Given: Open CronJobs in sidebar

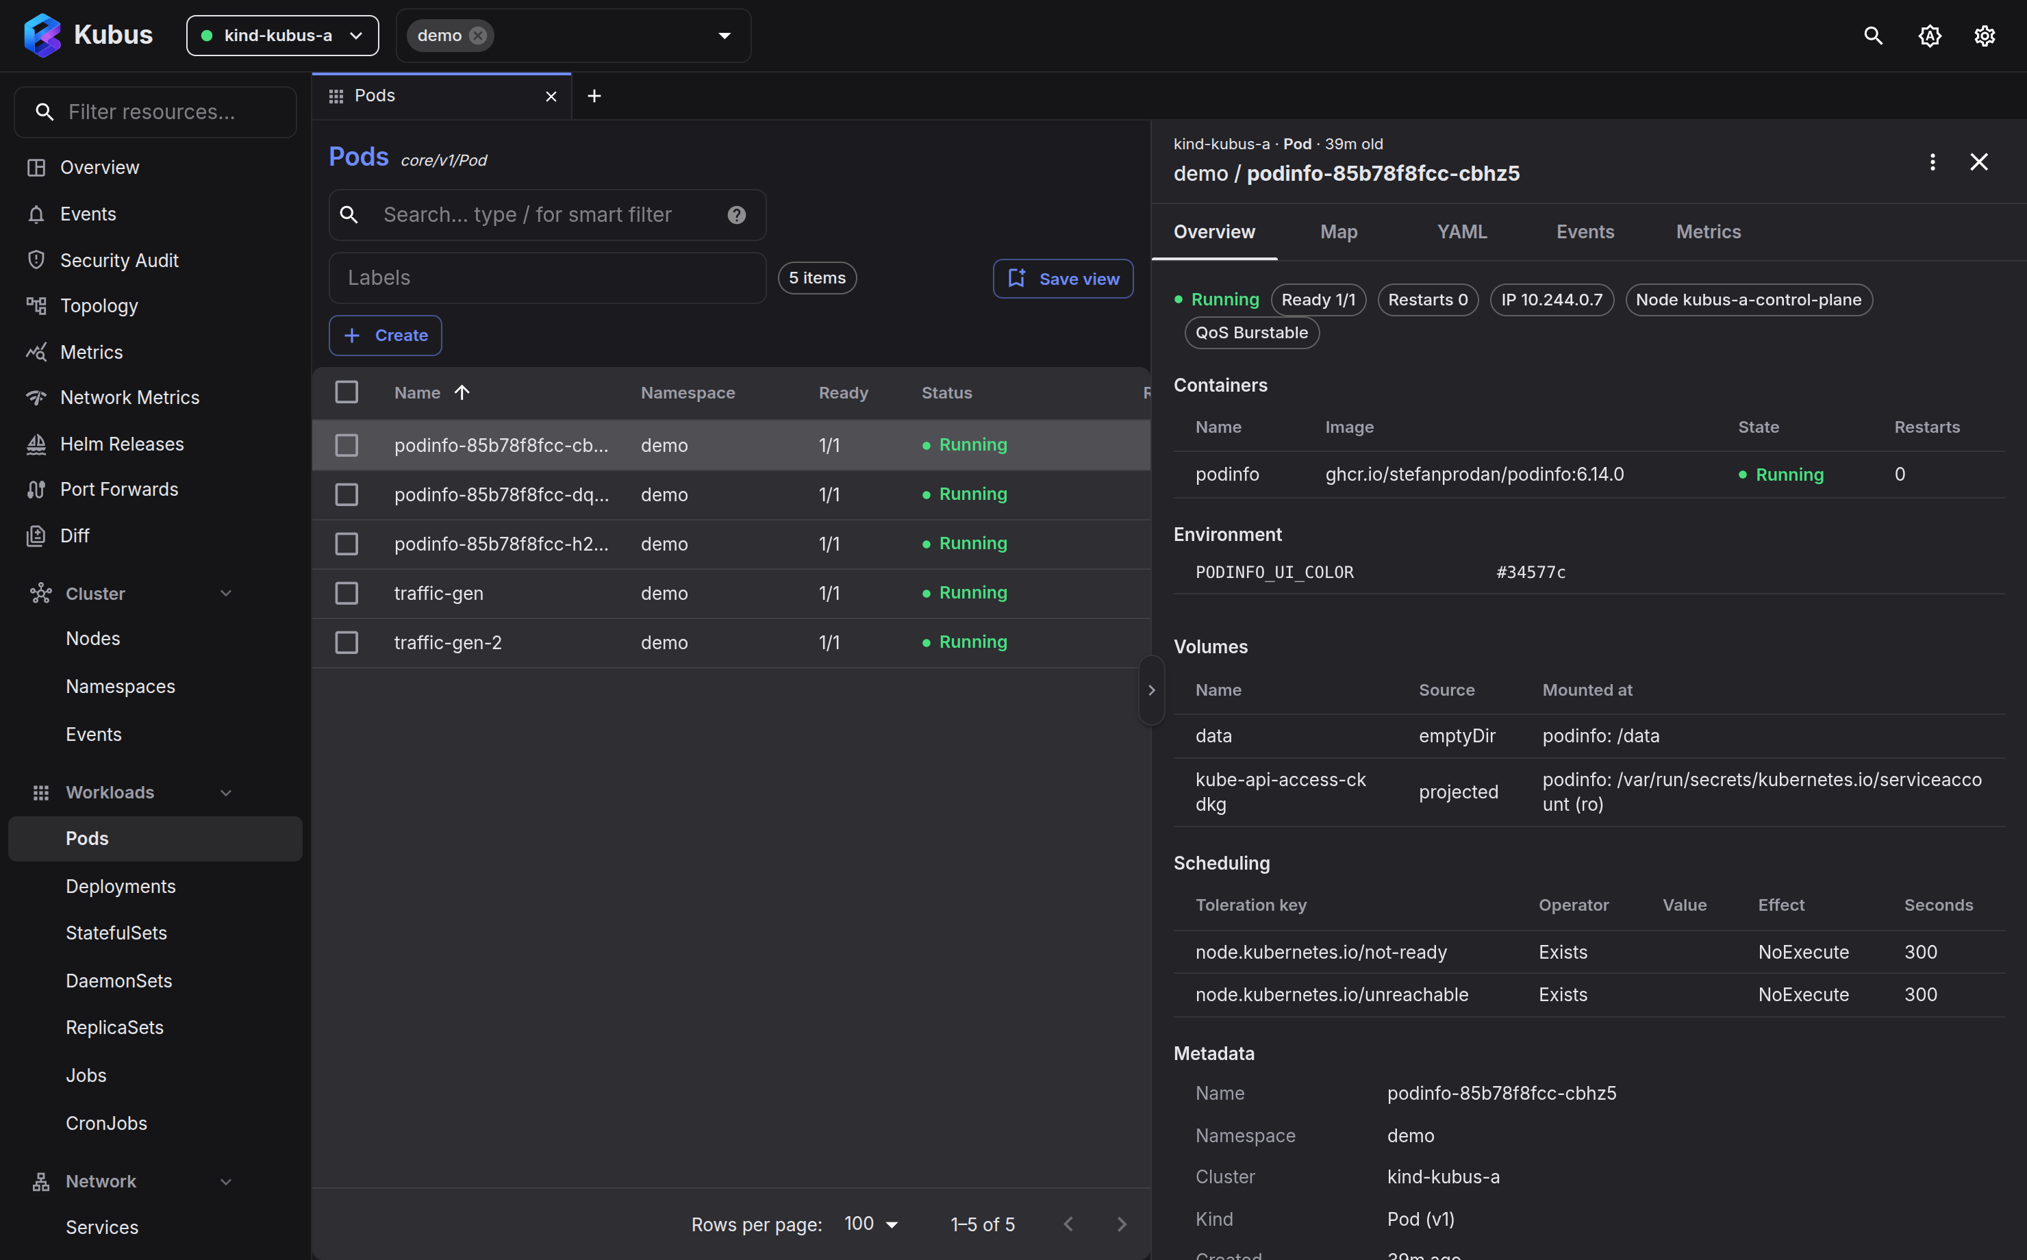Looking at the screenshot, I should point(155,1123).
